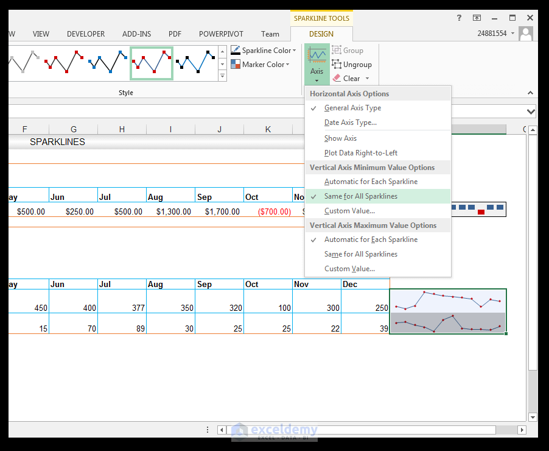Click the Ungroup sparklines icon
The image size is (549, 451).
pyautogui.click(x=337, y=64)
